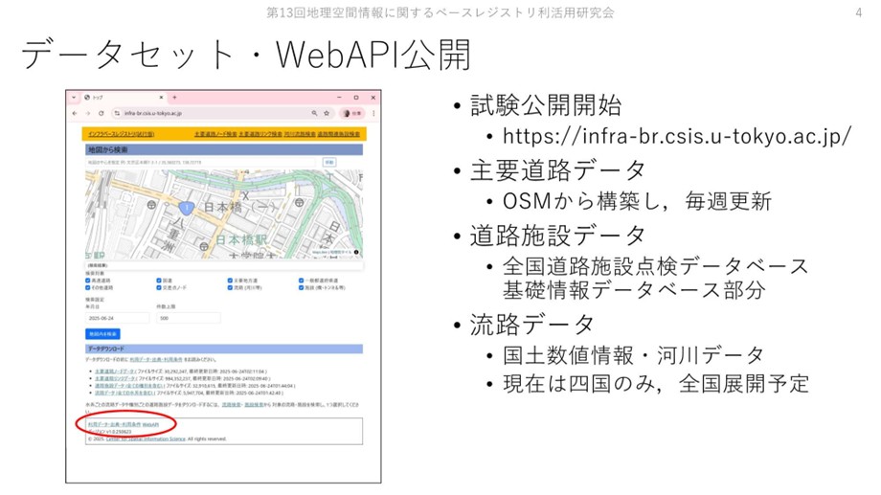Click the site info icon beside the URL
Image resolution: width=881 pixels, height=495 pixels.
point(117,113)
